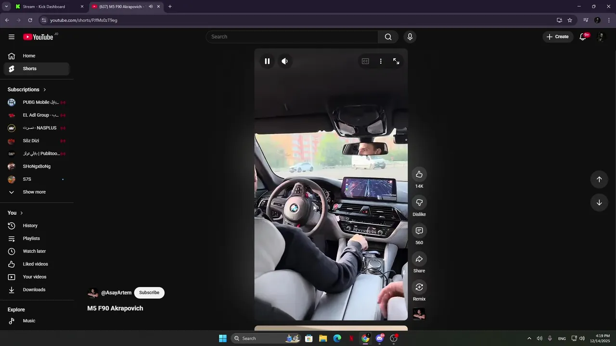The image size is (616, 346).
Task: Open the browser media controls icon
Action: pyautogui.click(x=586, y=20)
